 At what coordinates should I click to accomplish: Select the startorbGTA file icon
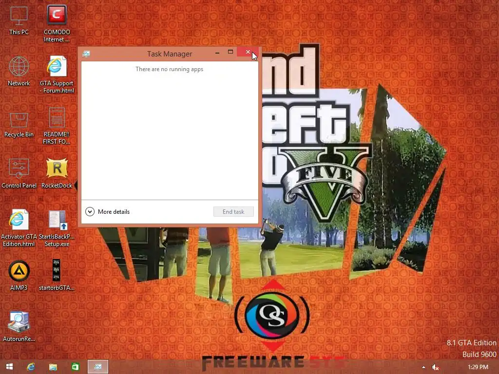[57, 276]
